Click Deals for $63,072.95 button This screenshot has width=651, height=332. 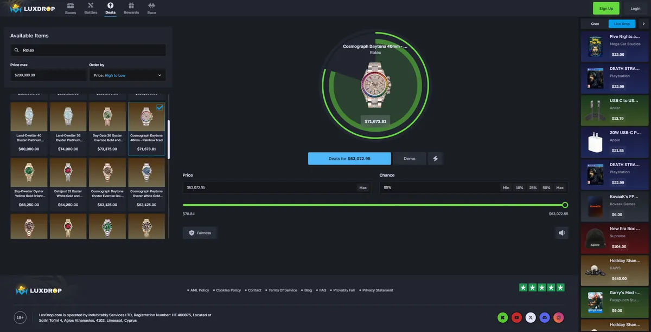click(x=349, y=159)
